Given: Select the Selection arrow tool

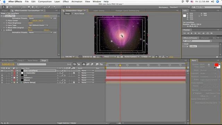Looking at the screenshot, I should click(4, 7).
